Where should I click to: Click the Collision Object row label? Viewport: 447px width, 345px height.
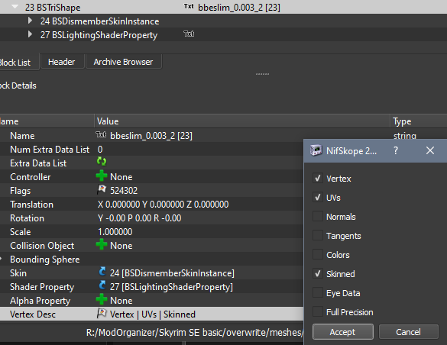[x=42, y=246]
